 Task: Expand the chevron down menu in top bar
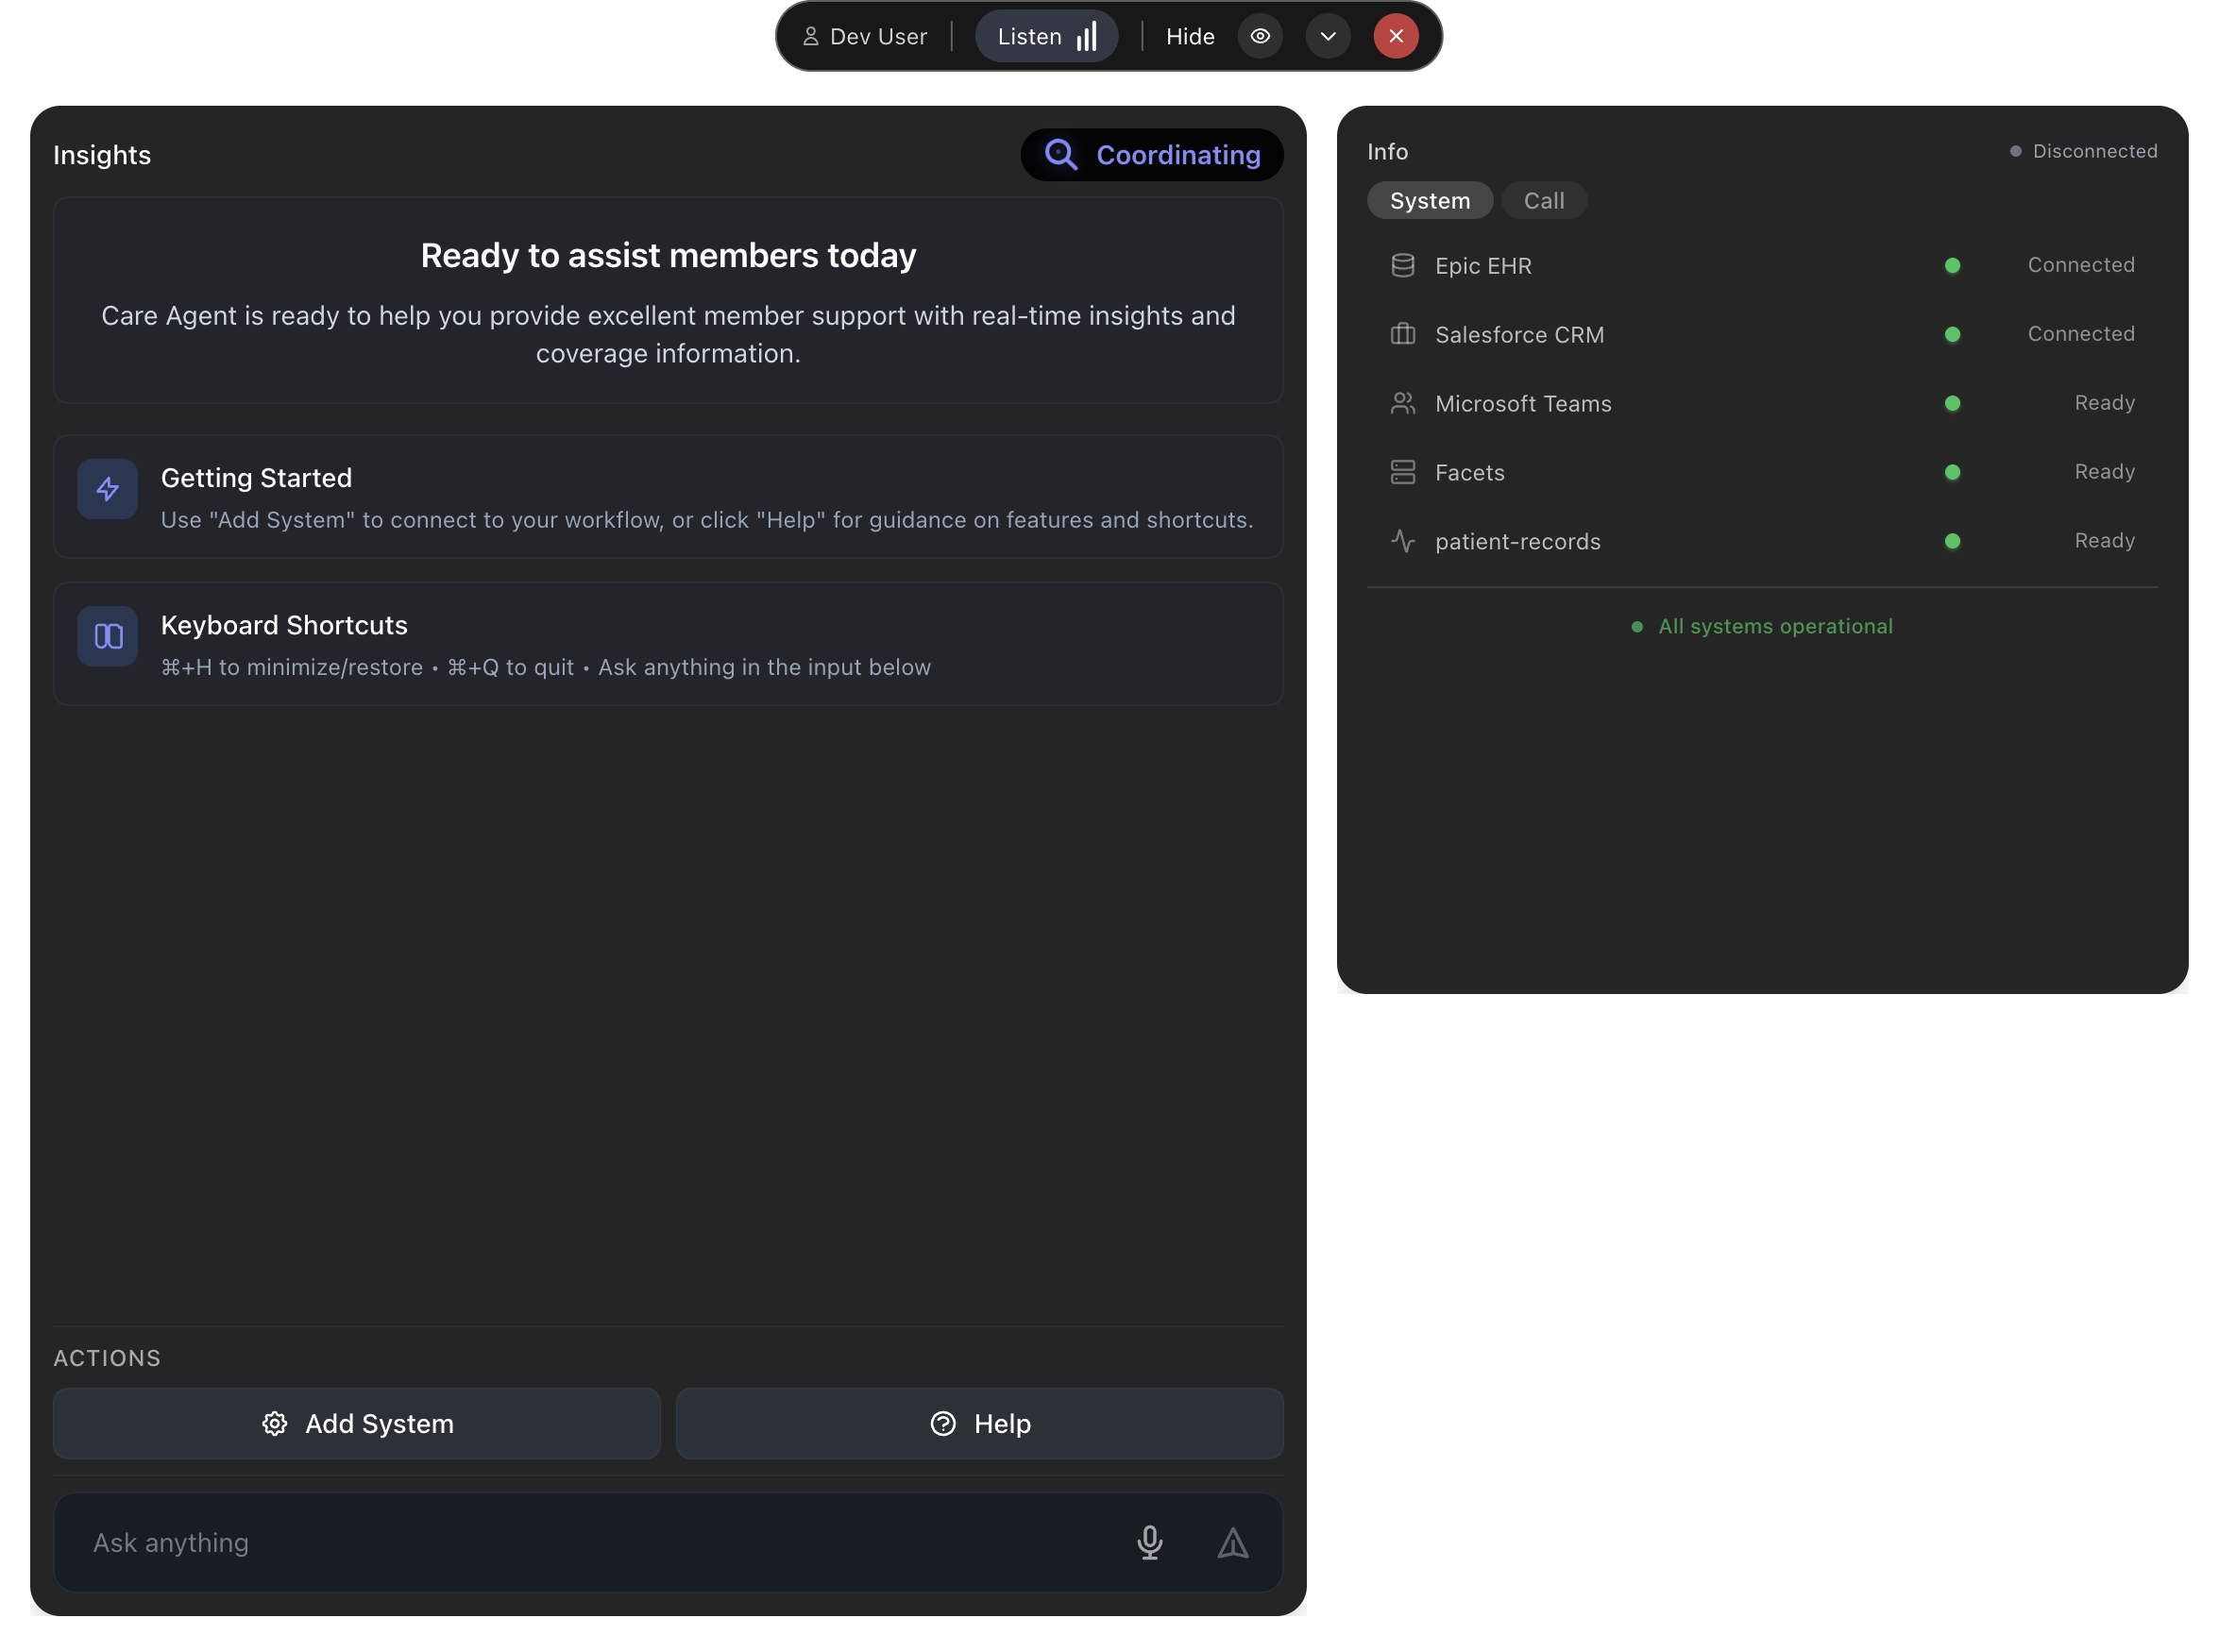point(1327,37)
